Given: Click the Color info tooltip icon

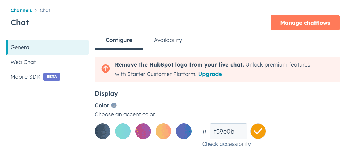Looking at the screenshot, I should [x=114, y=105].
